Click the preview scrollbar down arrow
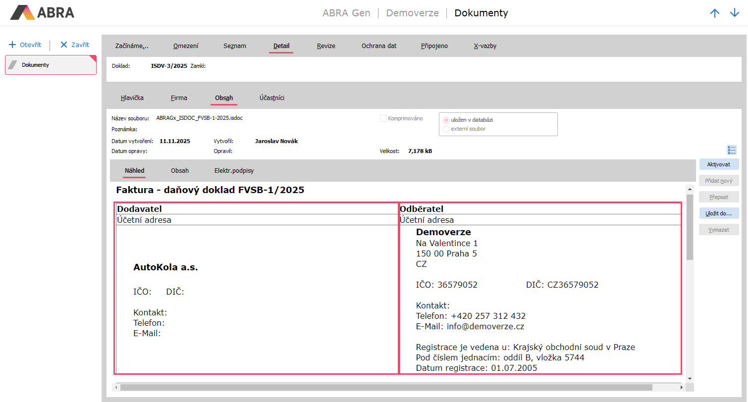Viewport: 748px width, 402px height. pyautogui.click(x=690, y=378)
